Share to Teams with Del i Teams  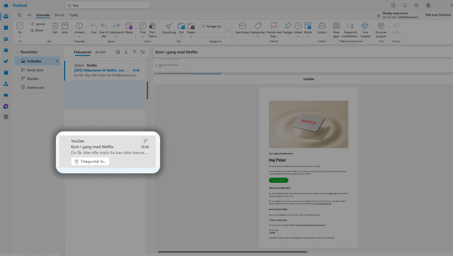(153, 29)
